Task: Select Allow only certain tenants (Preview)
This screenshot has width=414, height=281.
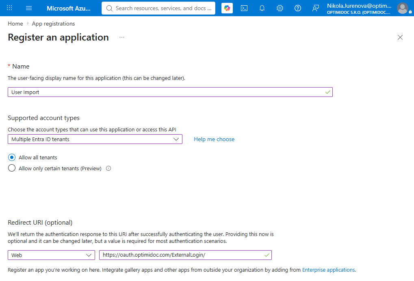Action: [x=12, y=168]
